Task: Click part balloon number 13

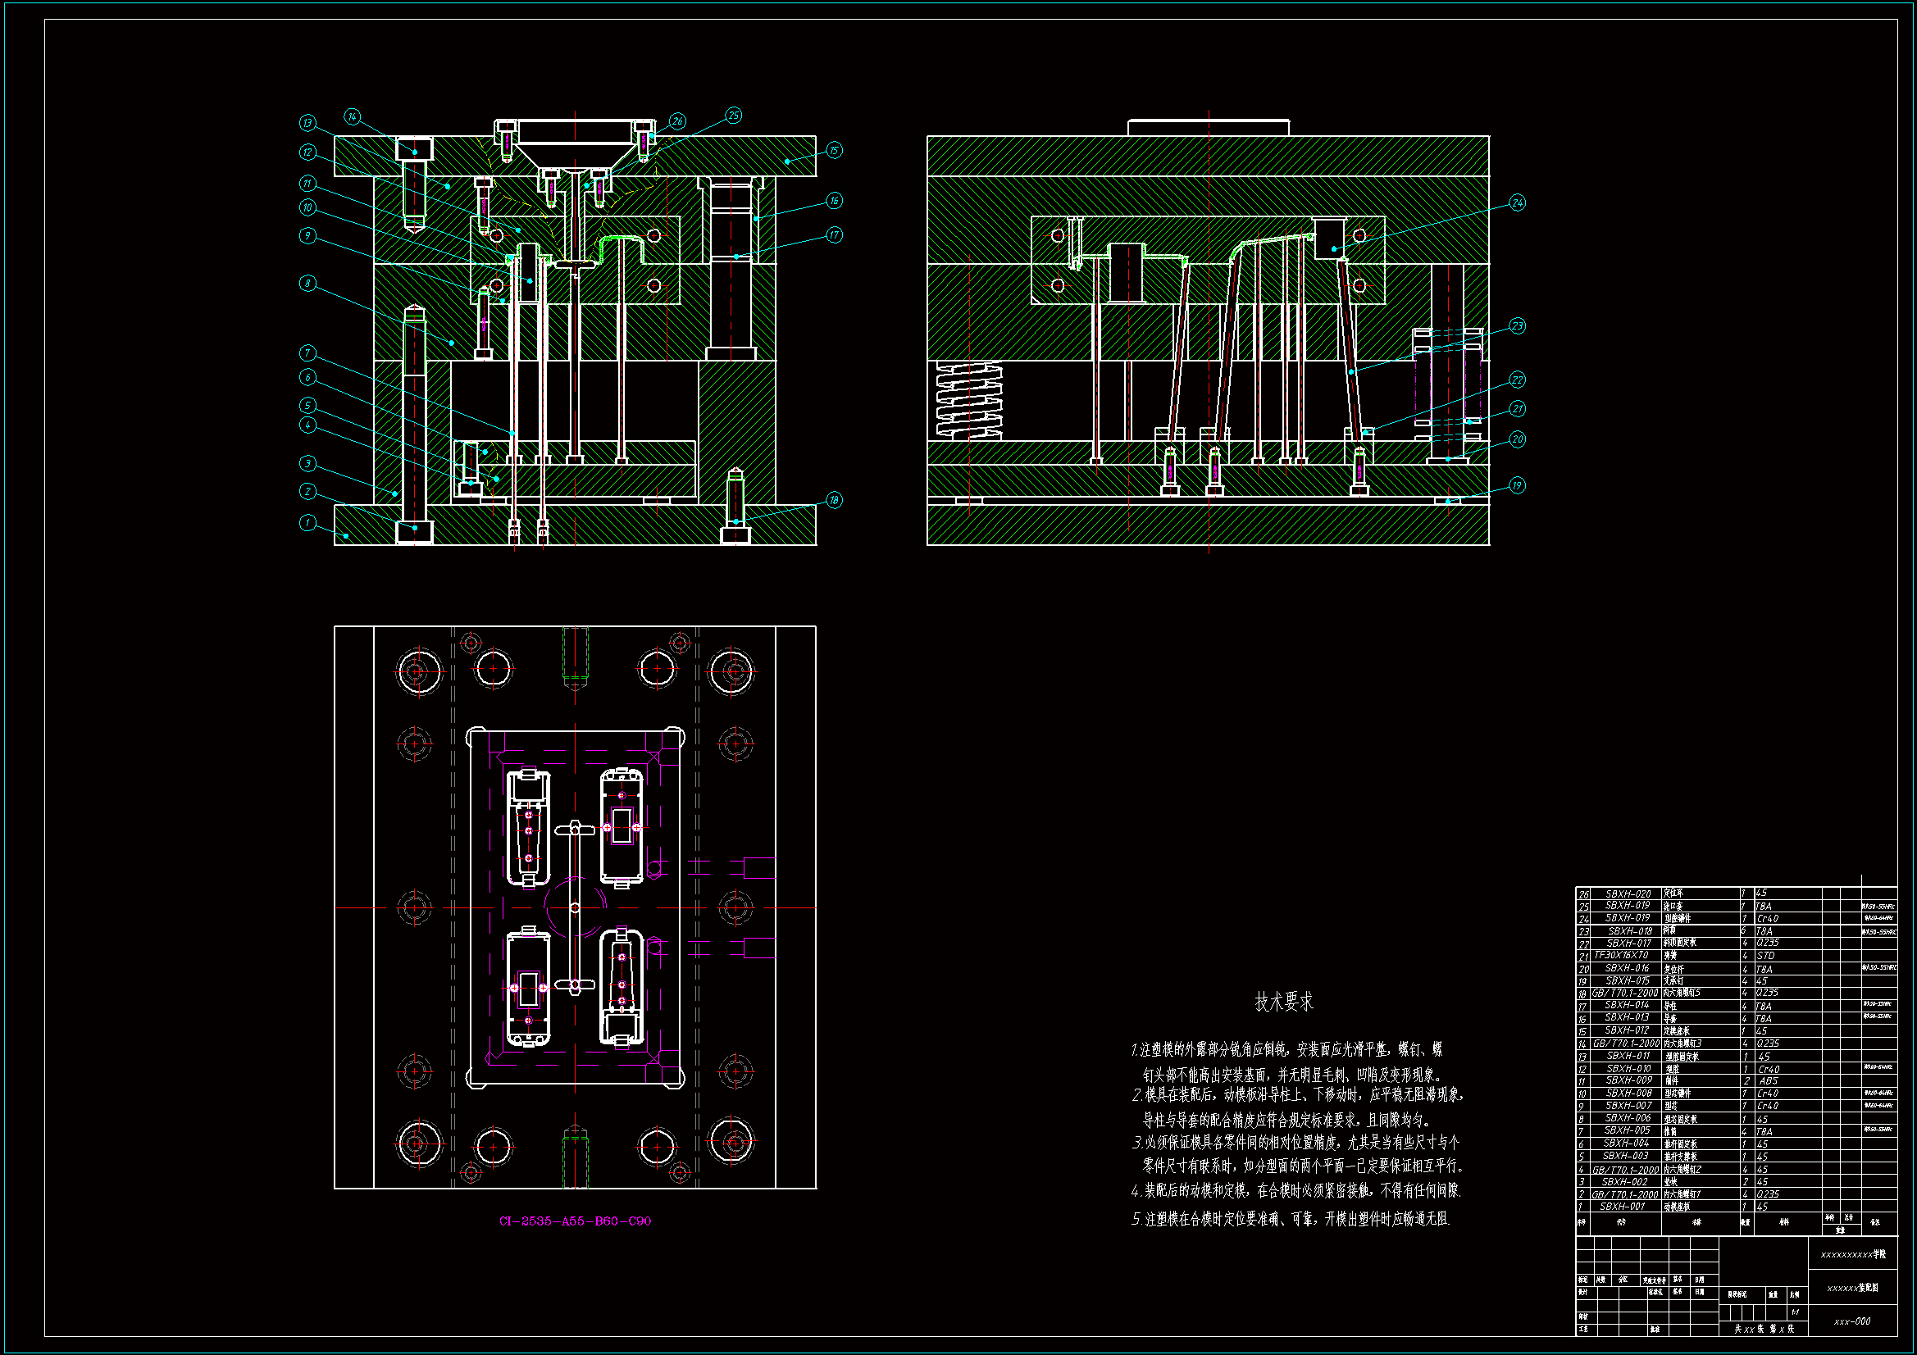Action: 307,123
